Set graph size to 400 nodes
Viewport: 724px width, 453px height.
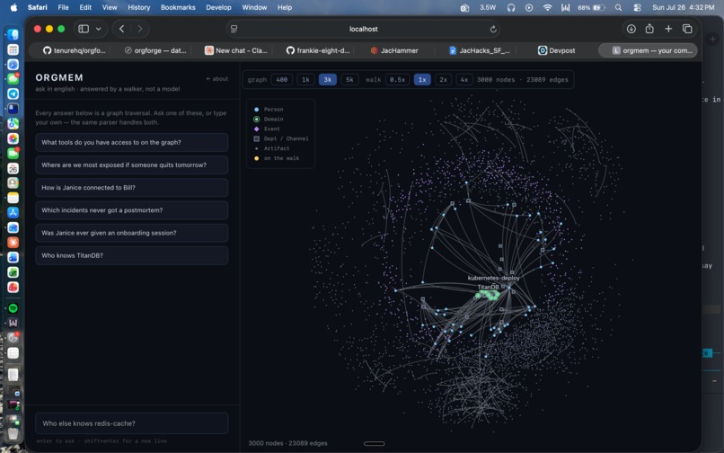(x=282, y=79)
